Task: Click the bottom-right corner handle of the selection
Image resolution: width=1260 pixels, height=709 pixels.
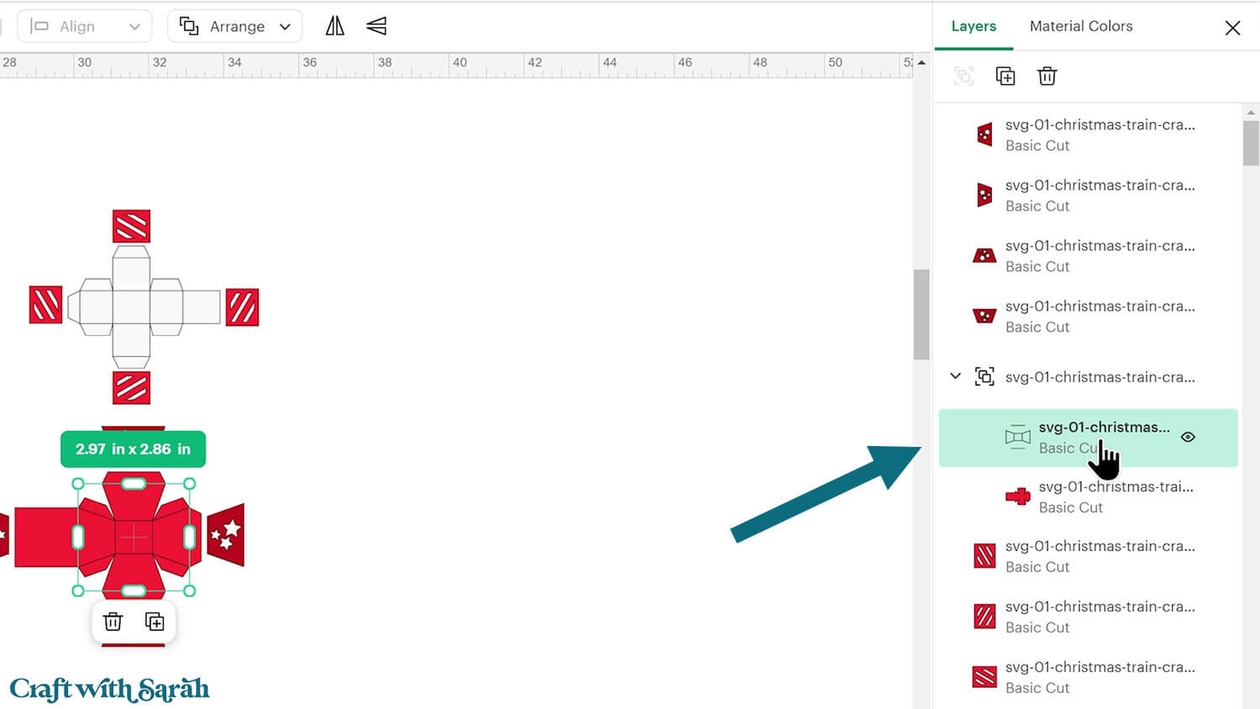Action: (190, 591)
